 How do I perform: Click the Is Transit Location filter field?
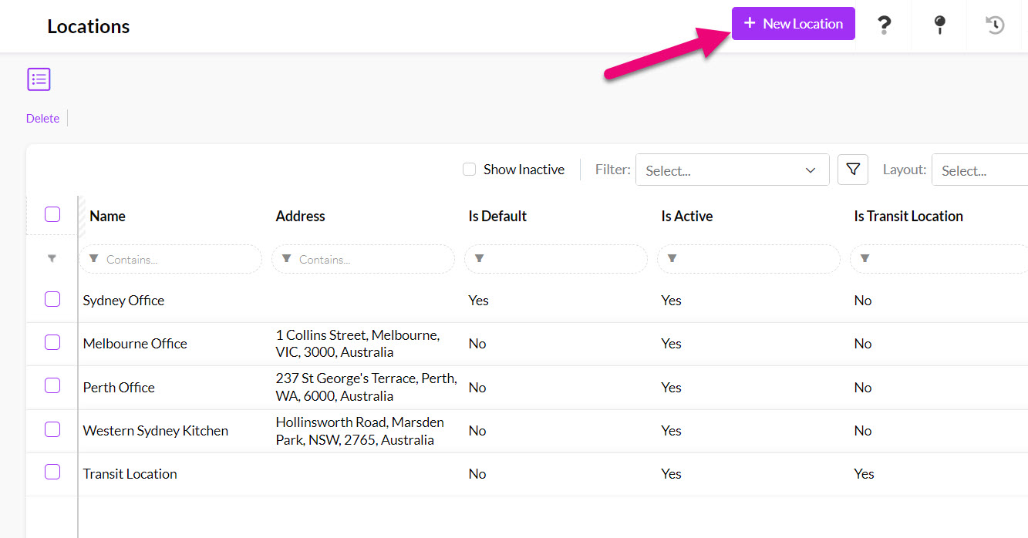click(939, 260)
